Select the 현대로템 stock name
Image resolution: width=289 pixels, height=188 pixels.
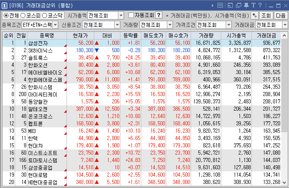38,175
